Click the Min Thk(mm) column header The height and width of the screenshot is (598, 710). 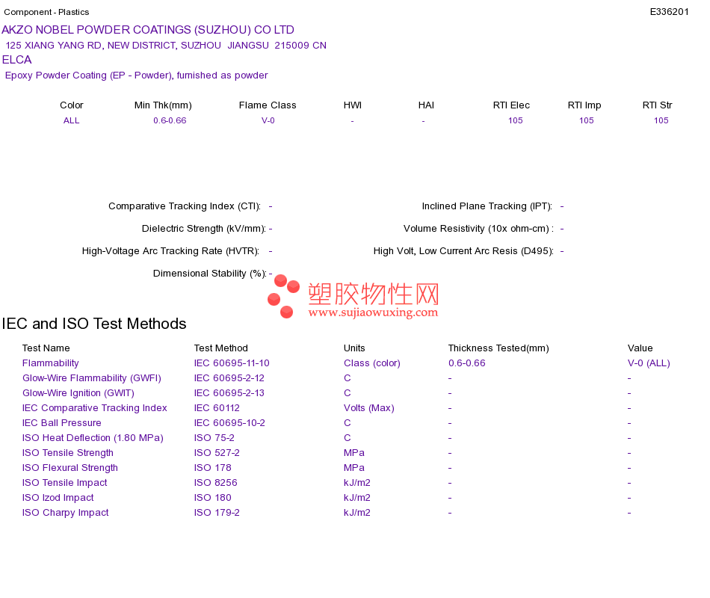163,105
